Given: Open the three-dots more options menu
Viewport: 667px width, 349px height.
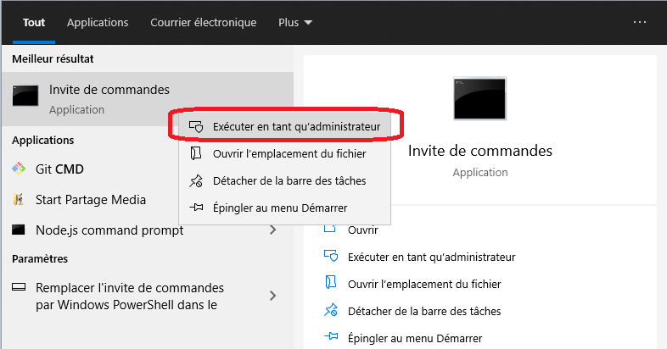Looking at the screenshot, I should [639, 22].
